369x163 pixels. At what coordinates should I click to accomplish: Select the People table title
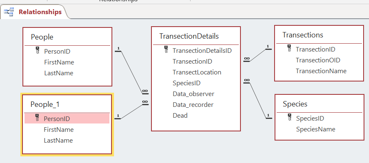(42, 37)
